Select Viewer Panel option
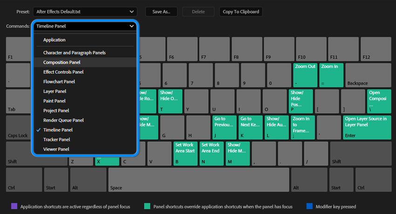The width and height of the screenshot is (396, 214). [x=85, y=149]
